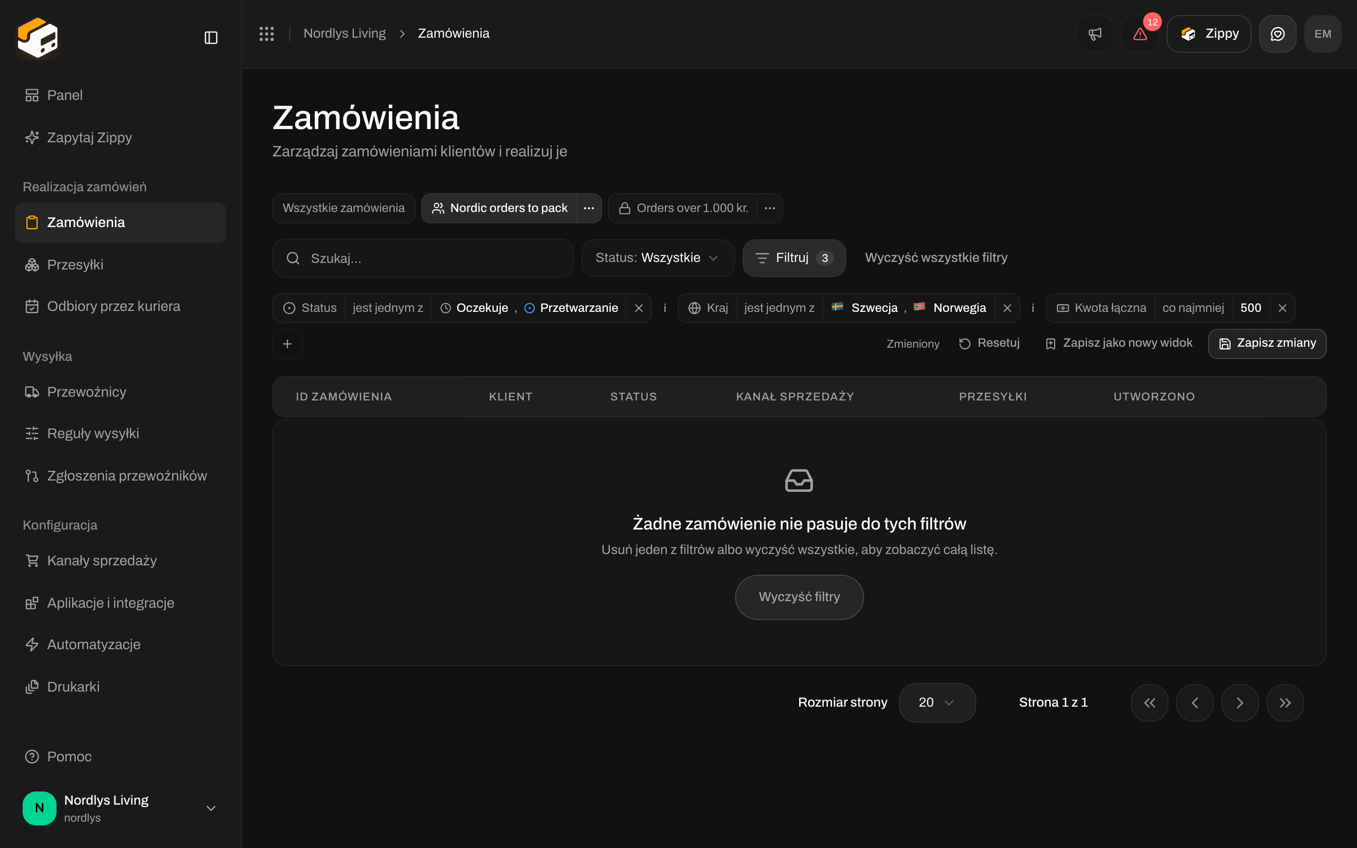The width and height of the screenshot is (1357, 848).
Task: Remove the Status filter chip
Action: coord(639,308)
